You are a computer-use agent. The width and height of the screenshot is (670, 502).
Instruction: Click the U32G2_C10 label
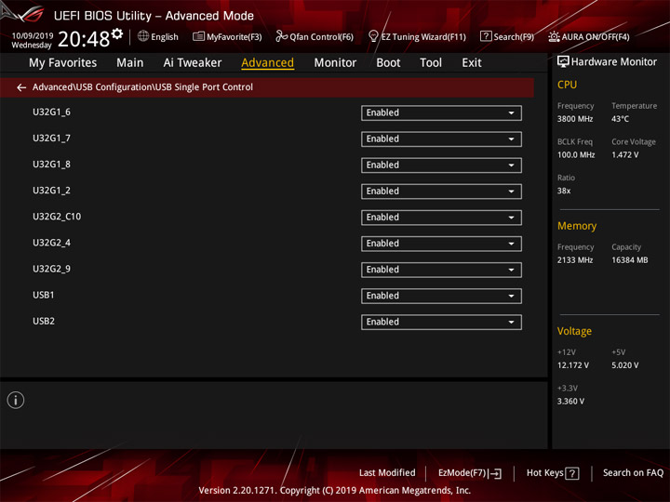coord(57,217)
